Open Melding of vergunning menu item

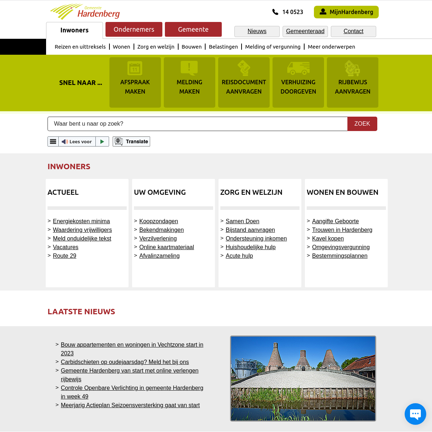[x=273, y=47]
